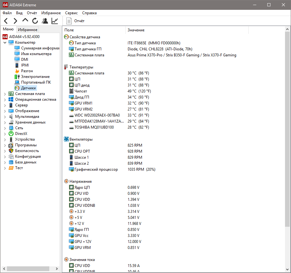Expand the Системная плата tree node
This screenshot has height=273, width=291.
5,94
